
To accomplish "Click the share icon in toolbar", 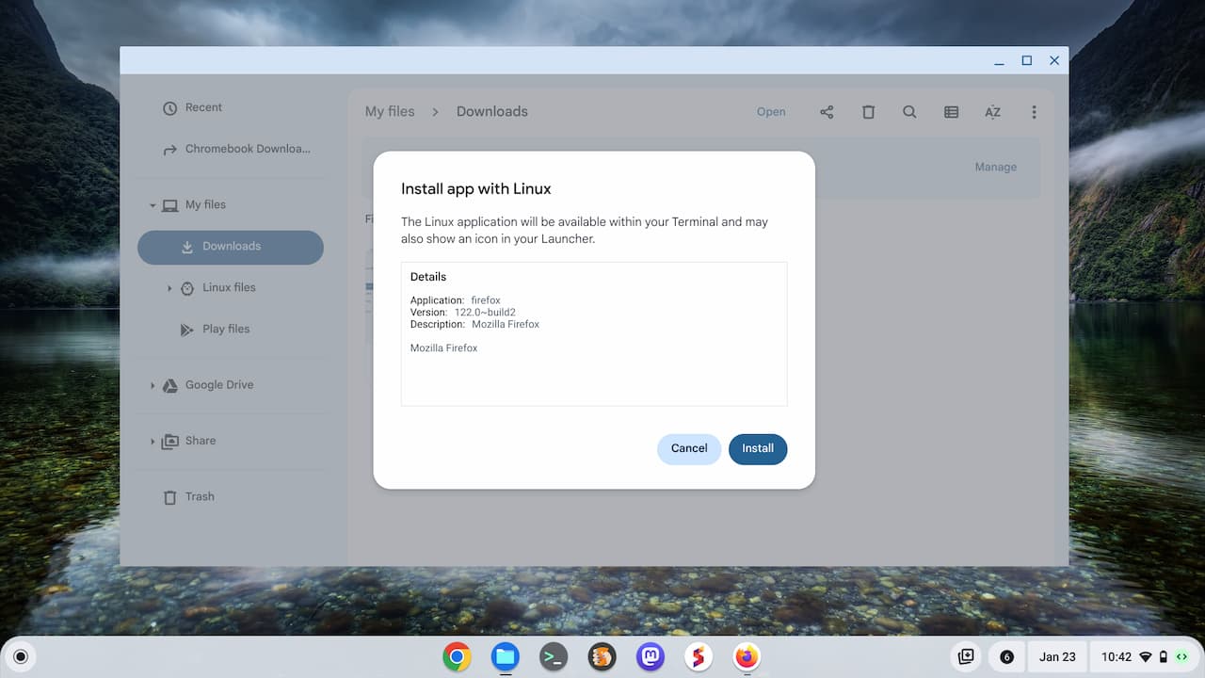I will pyautogui.click(x=827, y=112).
